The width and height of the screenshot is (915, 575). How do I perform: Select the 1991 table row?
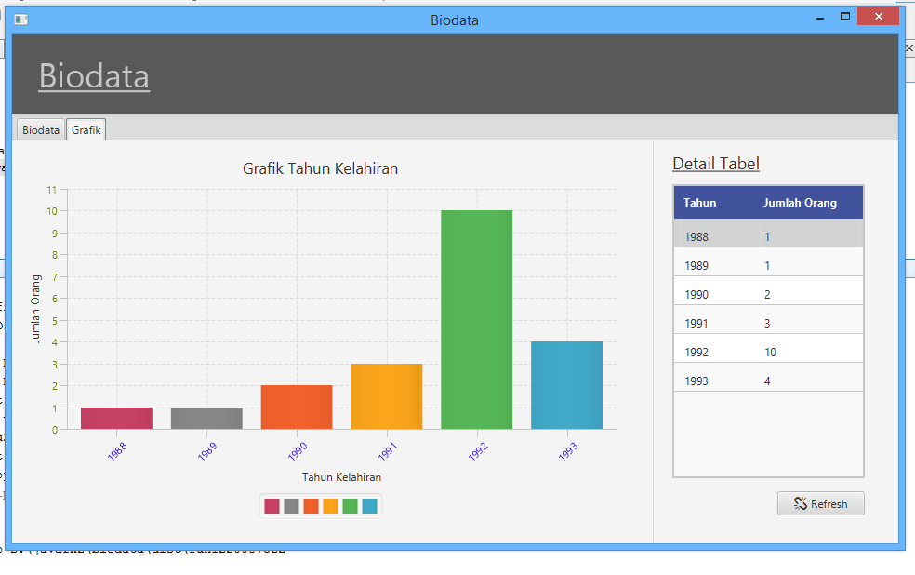(x=768, y=320)
